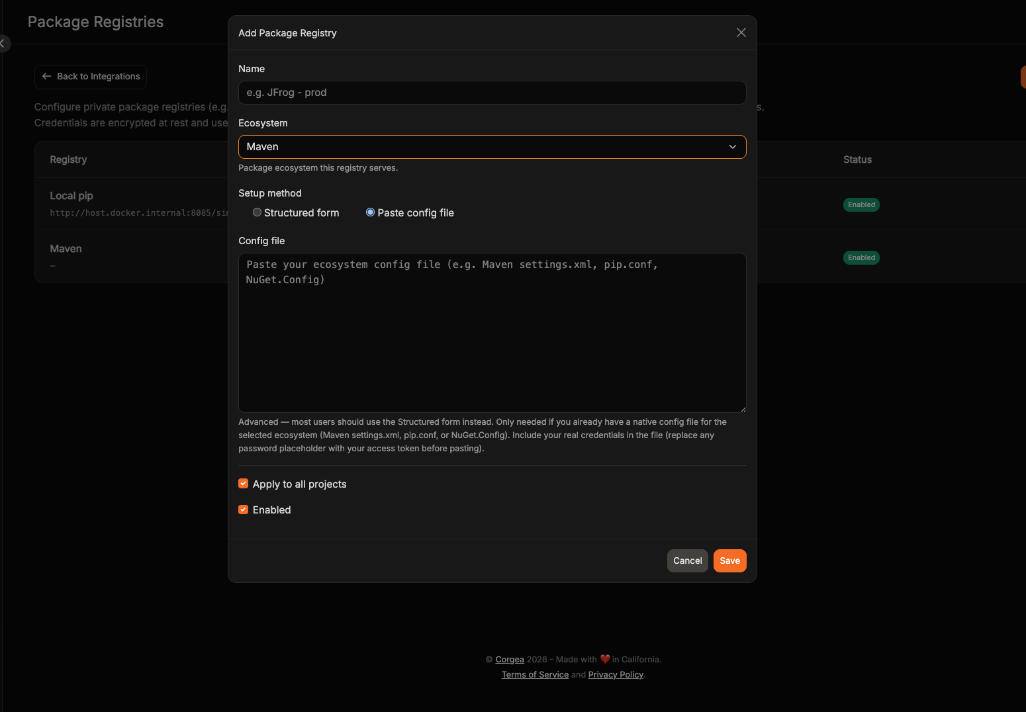The image size is (1026, 712).
Task: Click the Registry column header
Action: 68,159
